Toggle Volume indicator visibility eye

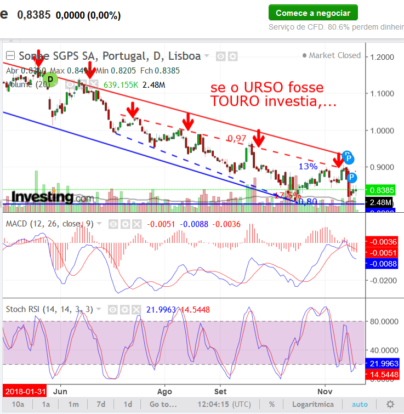click(x=70, y=84)
